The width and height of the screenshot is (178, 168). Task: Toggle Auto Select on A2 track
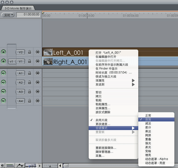pyautogui.click(x=37, y=82)
